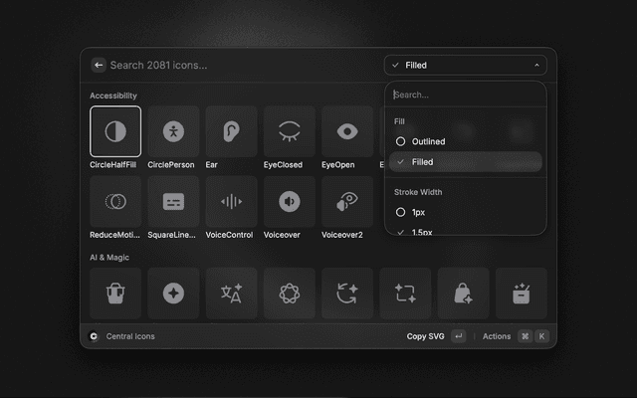
Task: Choose the Filled fill option
Action: [x=466, y=161]
